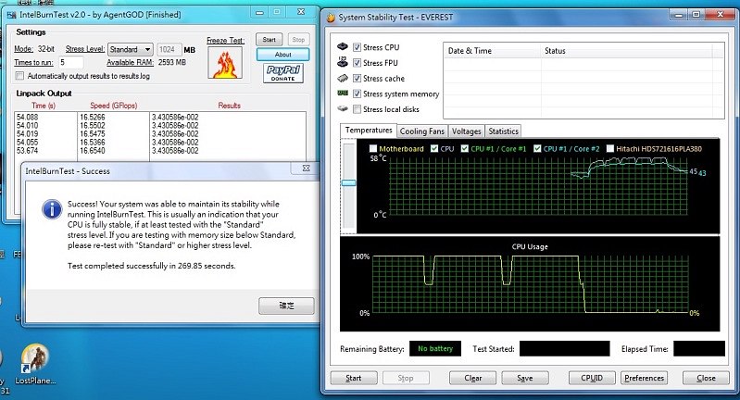Click the Test Started field
740x400 pixels.
[564, 348]
